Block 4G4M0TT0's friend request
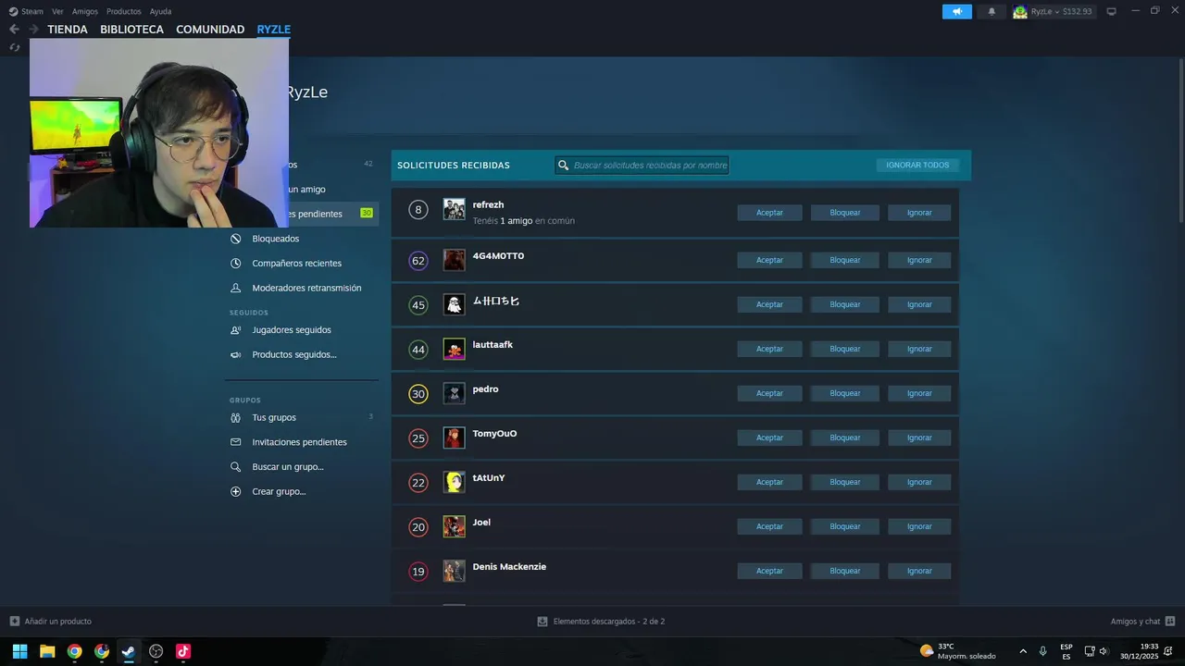 coord(845,260)
